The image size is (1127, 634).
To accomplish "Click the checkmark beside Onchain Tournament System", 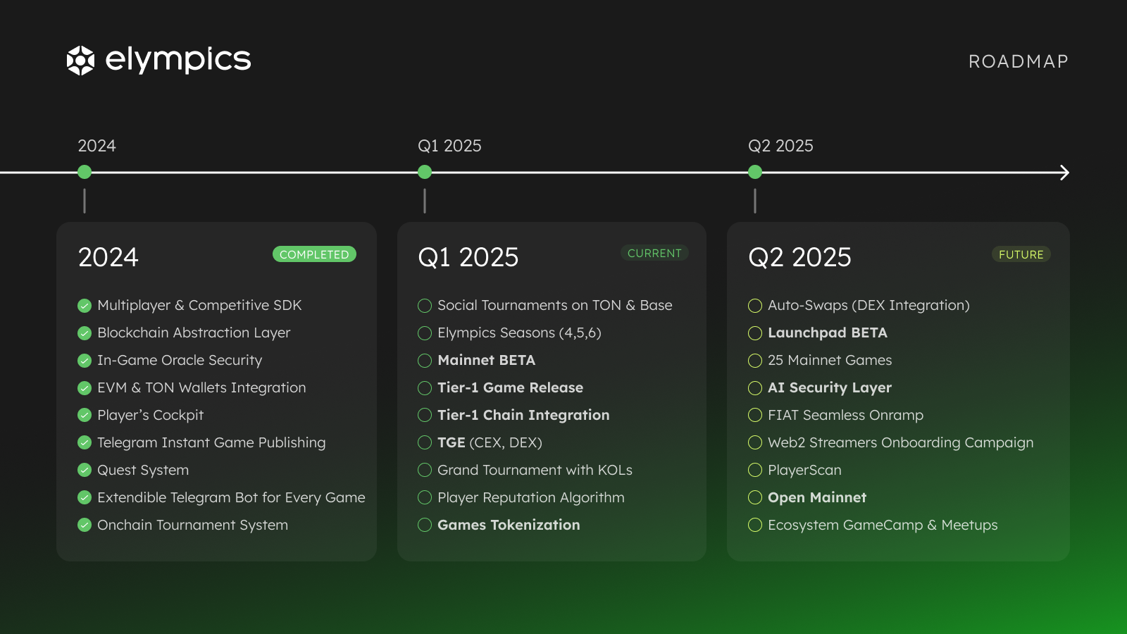I will point(85,526).
